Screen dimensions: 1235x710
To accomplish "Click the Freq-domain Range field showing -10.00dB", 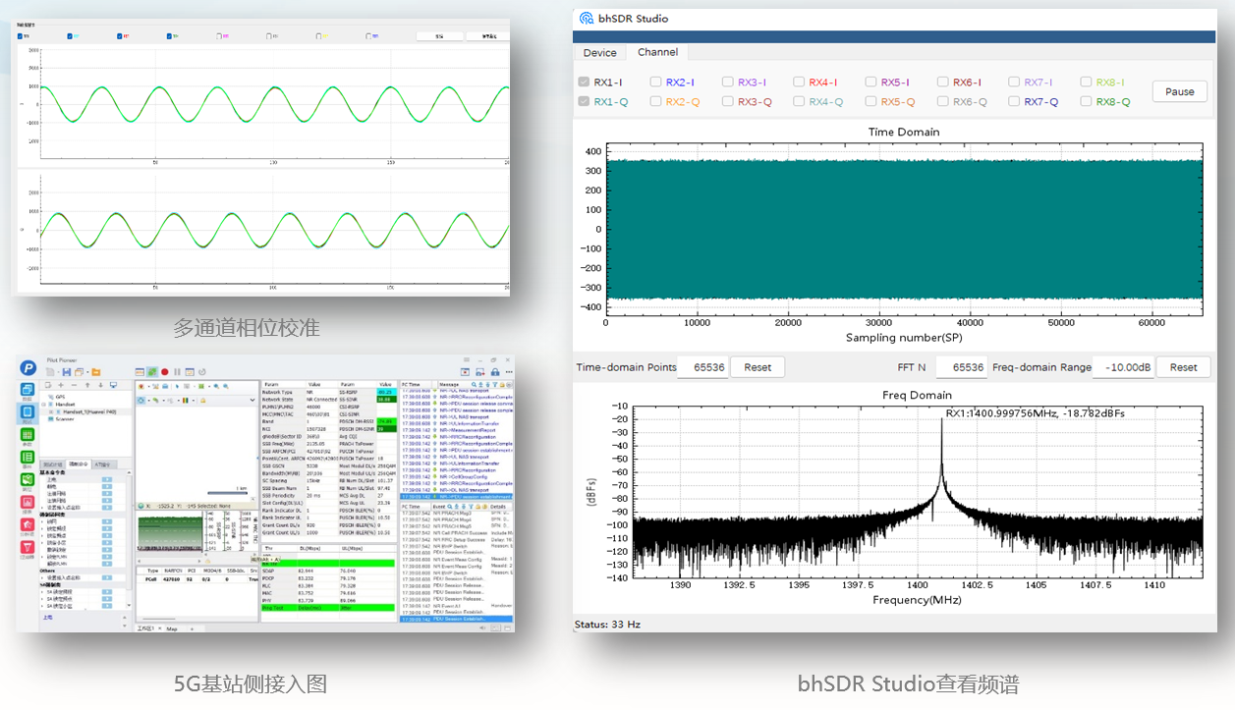I will (x=1124, y=367).
